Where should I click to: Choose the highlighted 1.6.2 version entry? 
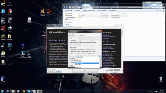point(87,63)
